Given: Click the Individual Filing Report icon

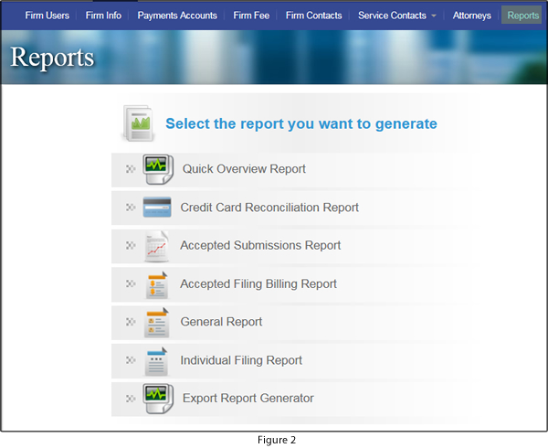Looking at the screenshot, I should [x=157, y=361].
